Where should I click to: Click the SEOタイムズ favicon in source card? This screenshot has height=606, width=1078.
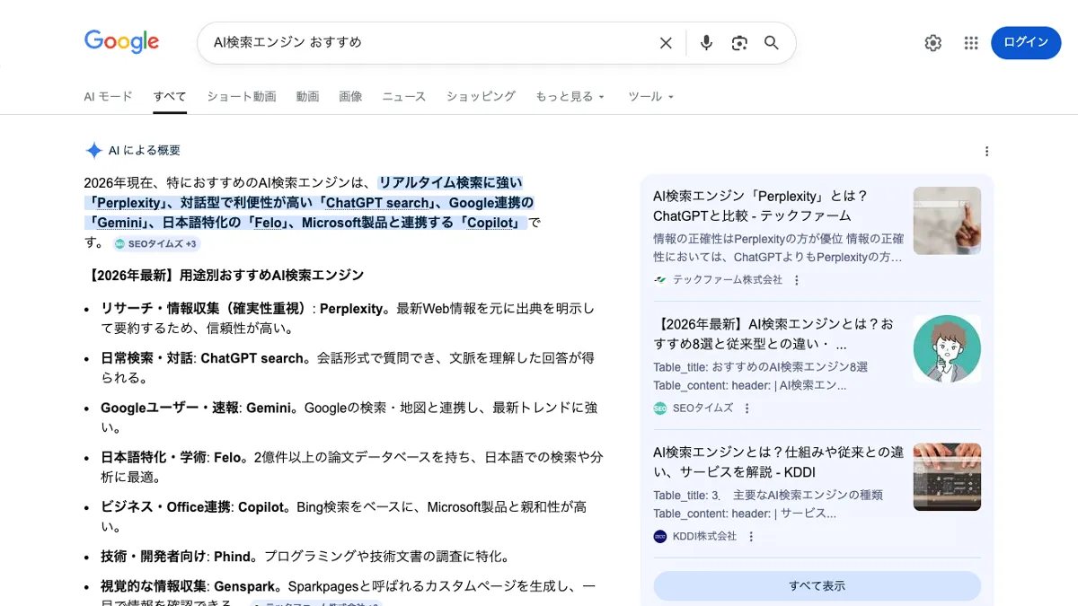660,408
